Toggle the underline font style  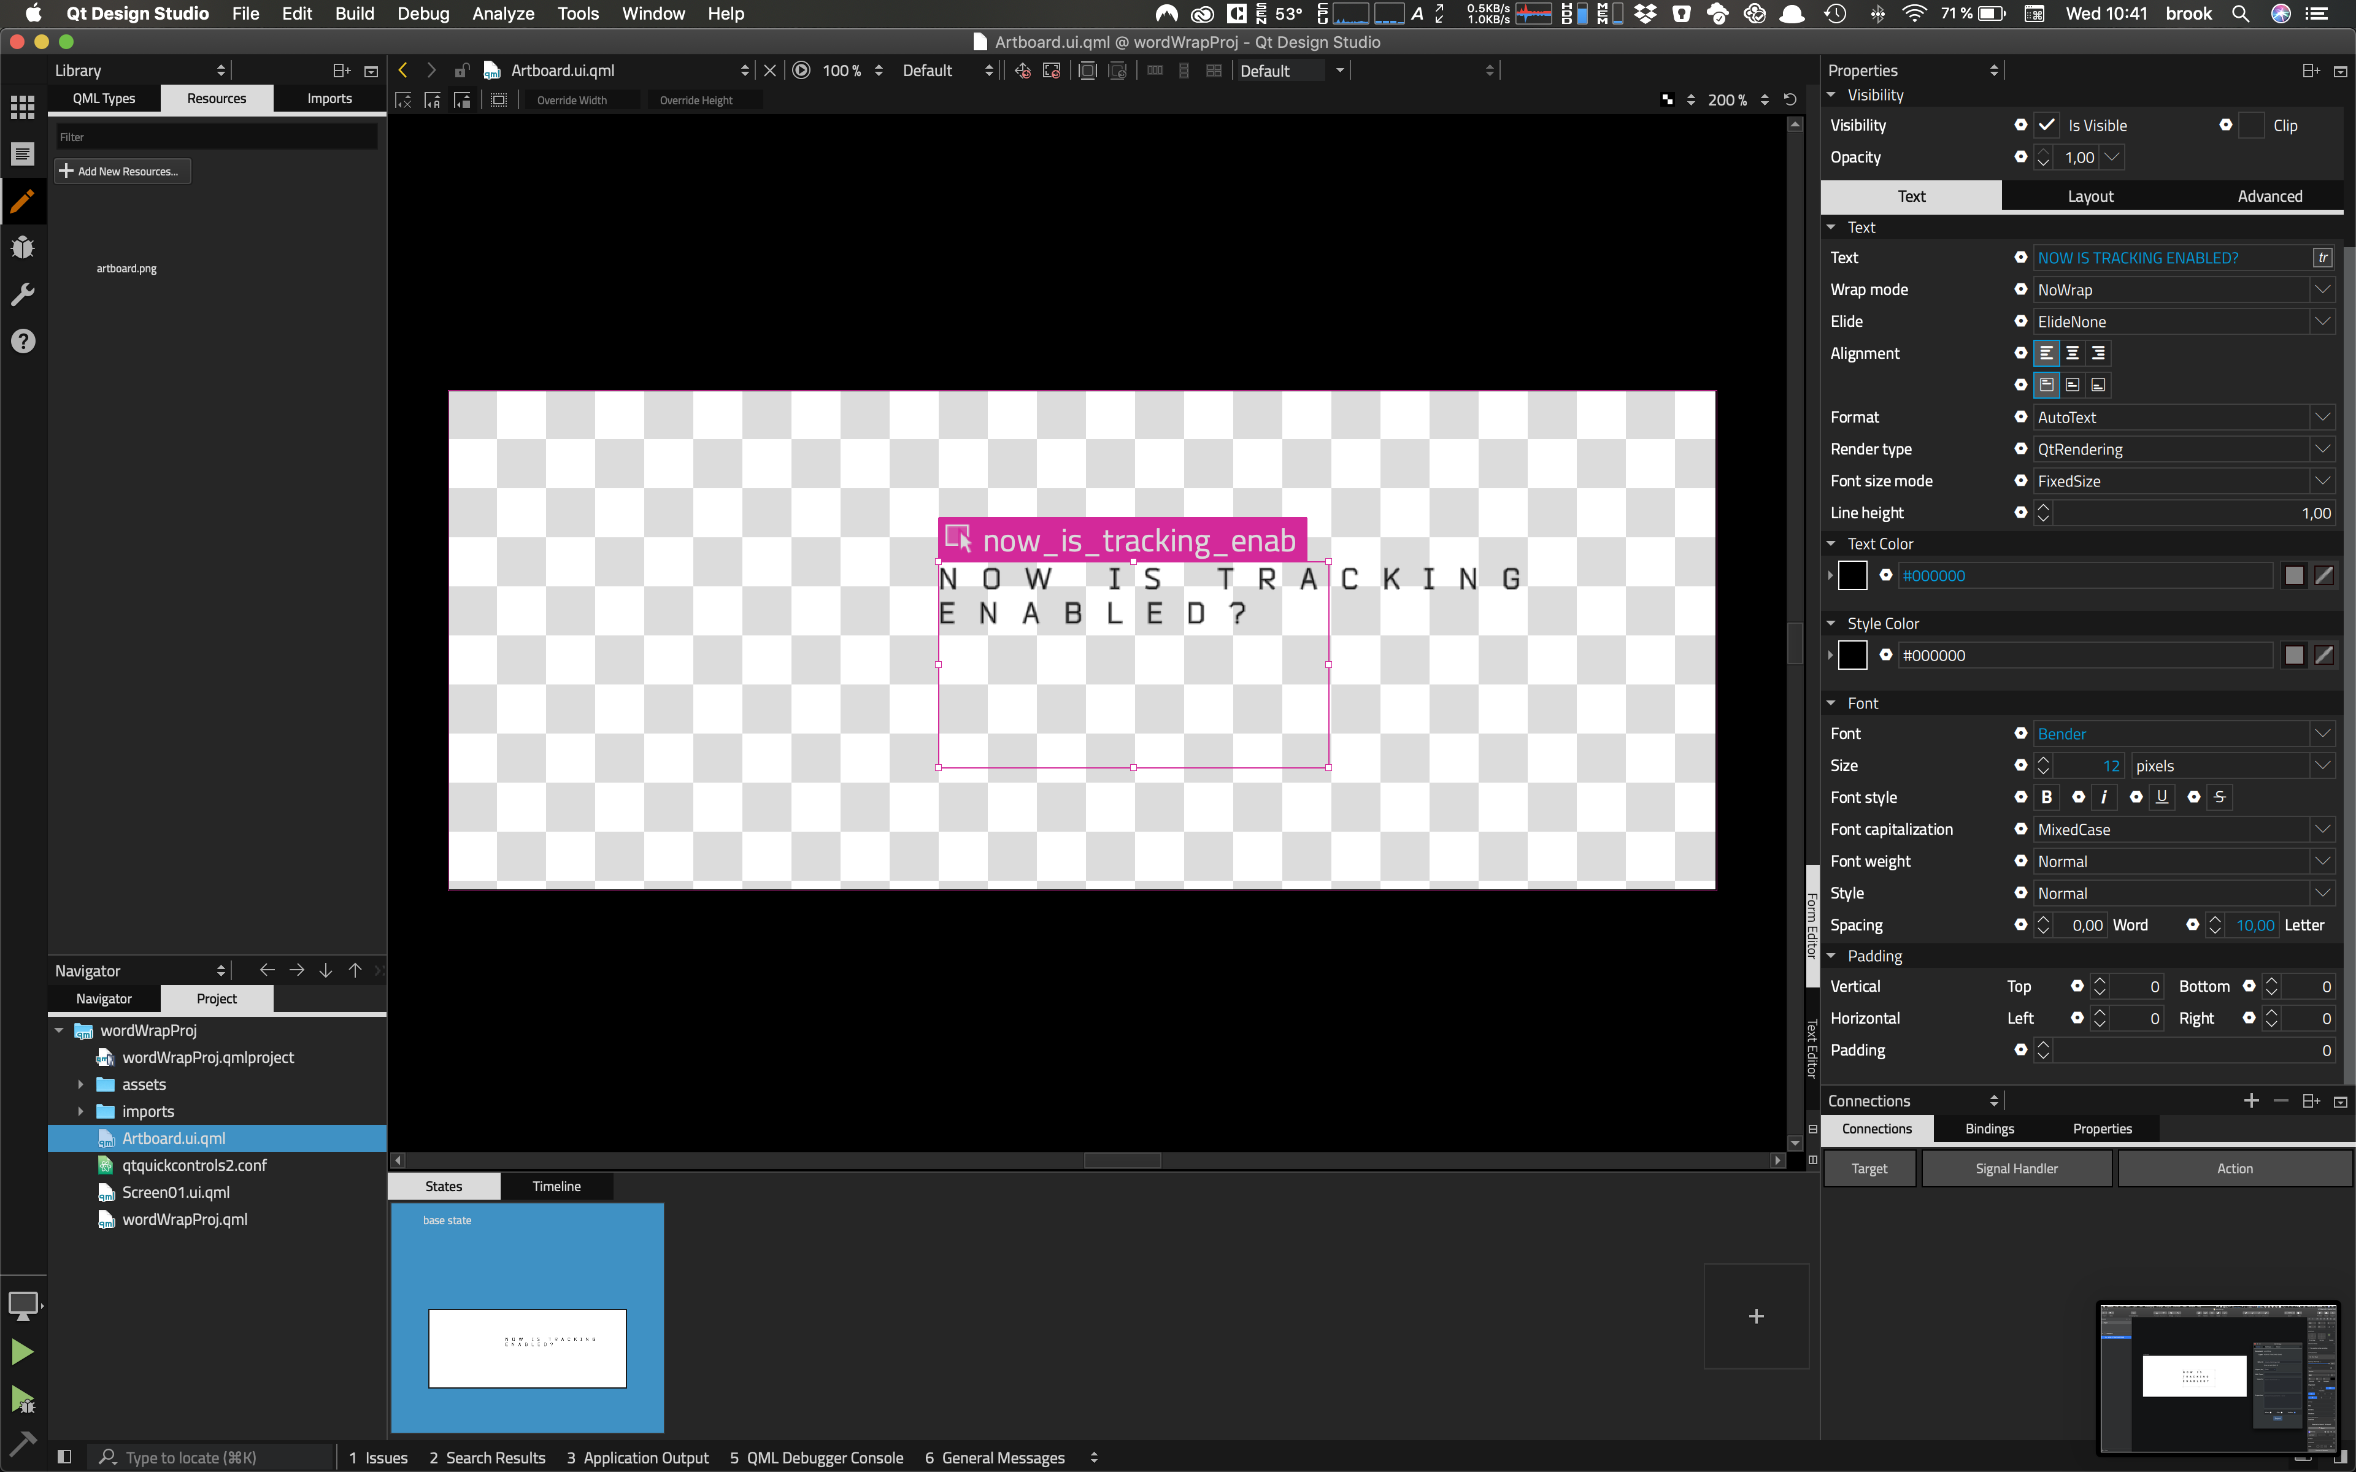2162,797
